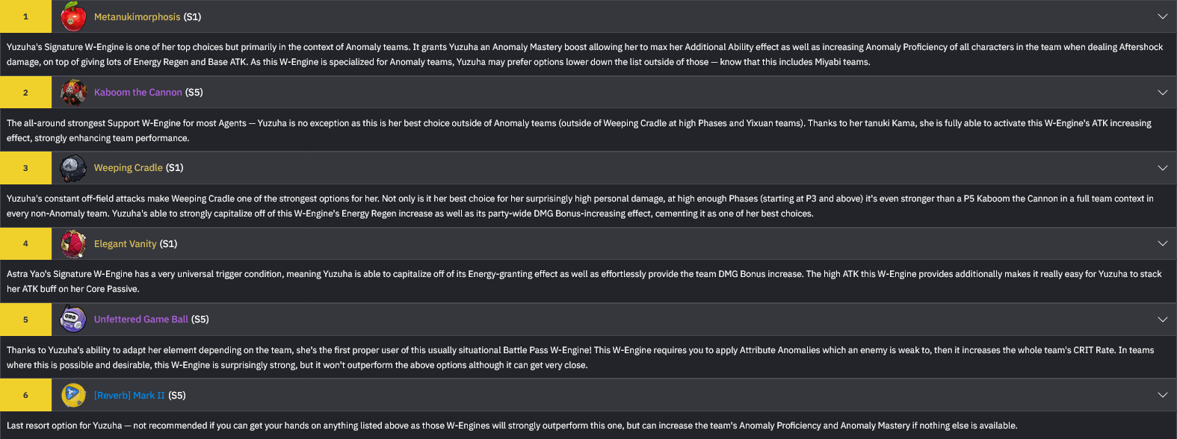
Task: Expand the Metanukimorphosis row chevron
Action: click(x=1162, y=16)
